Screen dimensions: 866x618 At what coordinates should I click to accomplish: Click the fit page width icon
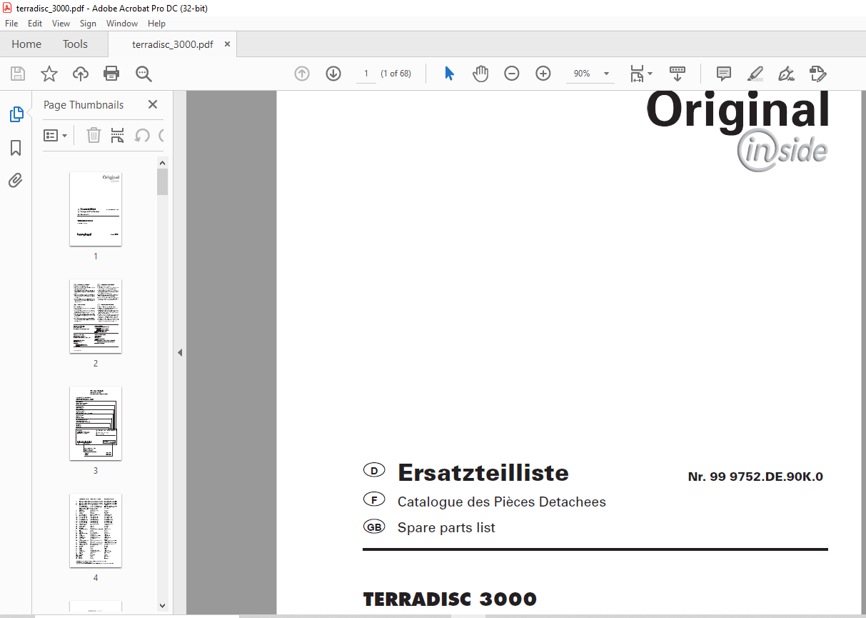637,74
